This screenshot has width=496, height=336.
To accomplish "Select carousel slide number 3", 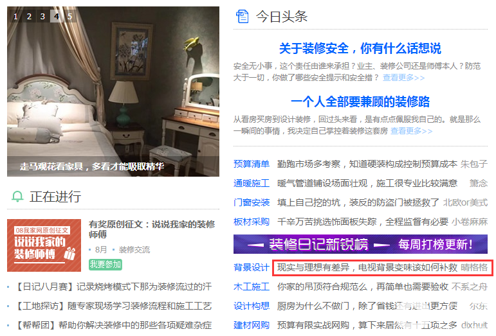I will (42, 16).
